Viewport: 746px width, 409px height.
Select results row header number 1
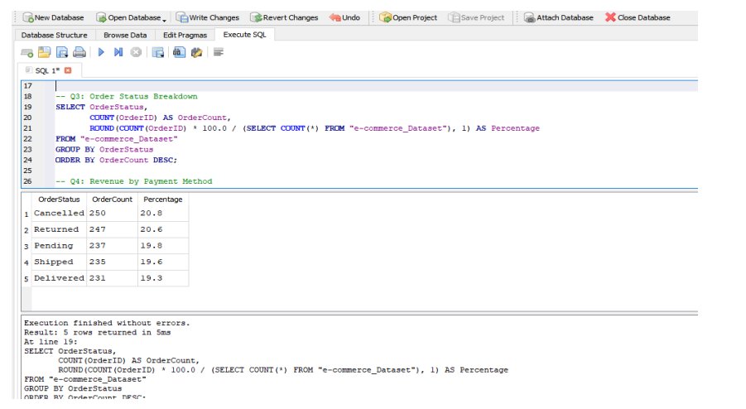[x=26, y=214]
